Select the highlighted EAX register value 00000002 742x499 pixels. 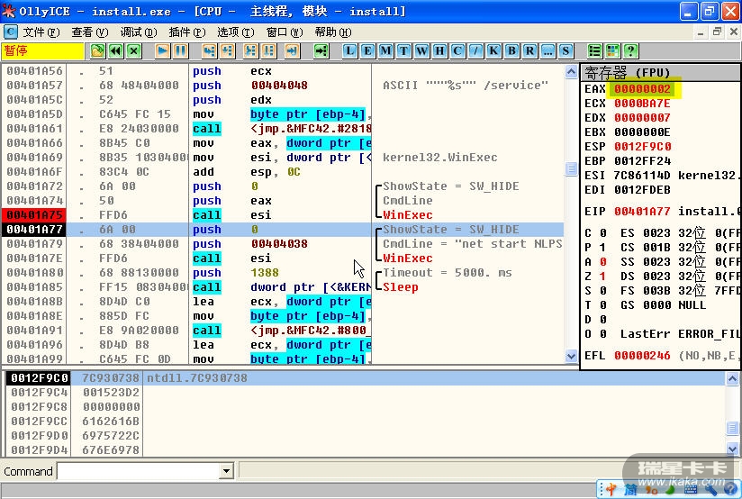643,89
